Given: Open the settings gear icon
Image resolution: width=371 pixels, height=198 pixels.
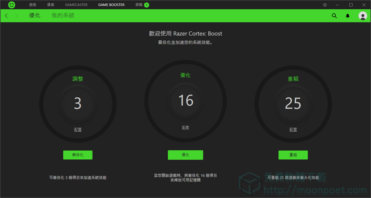Looking at the screenshot, I should 325,5.
